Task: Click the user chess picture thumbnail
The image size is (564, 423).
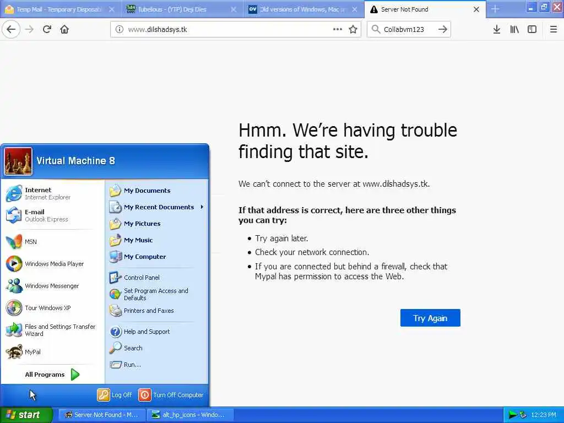Action: click(x=18, y=161)
